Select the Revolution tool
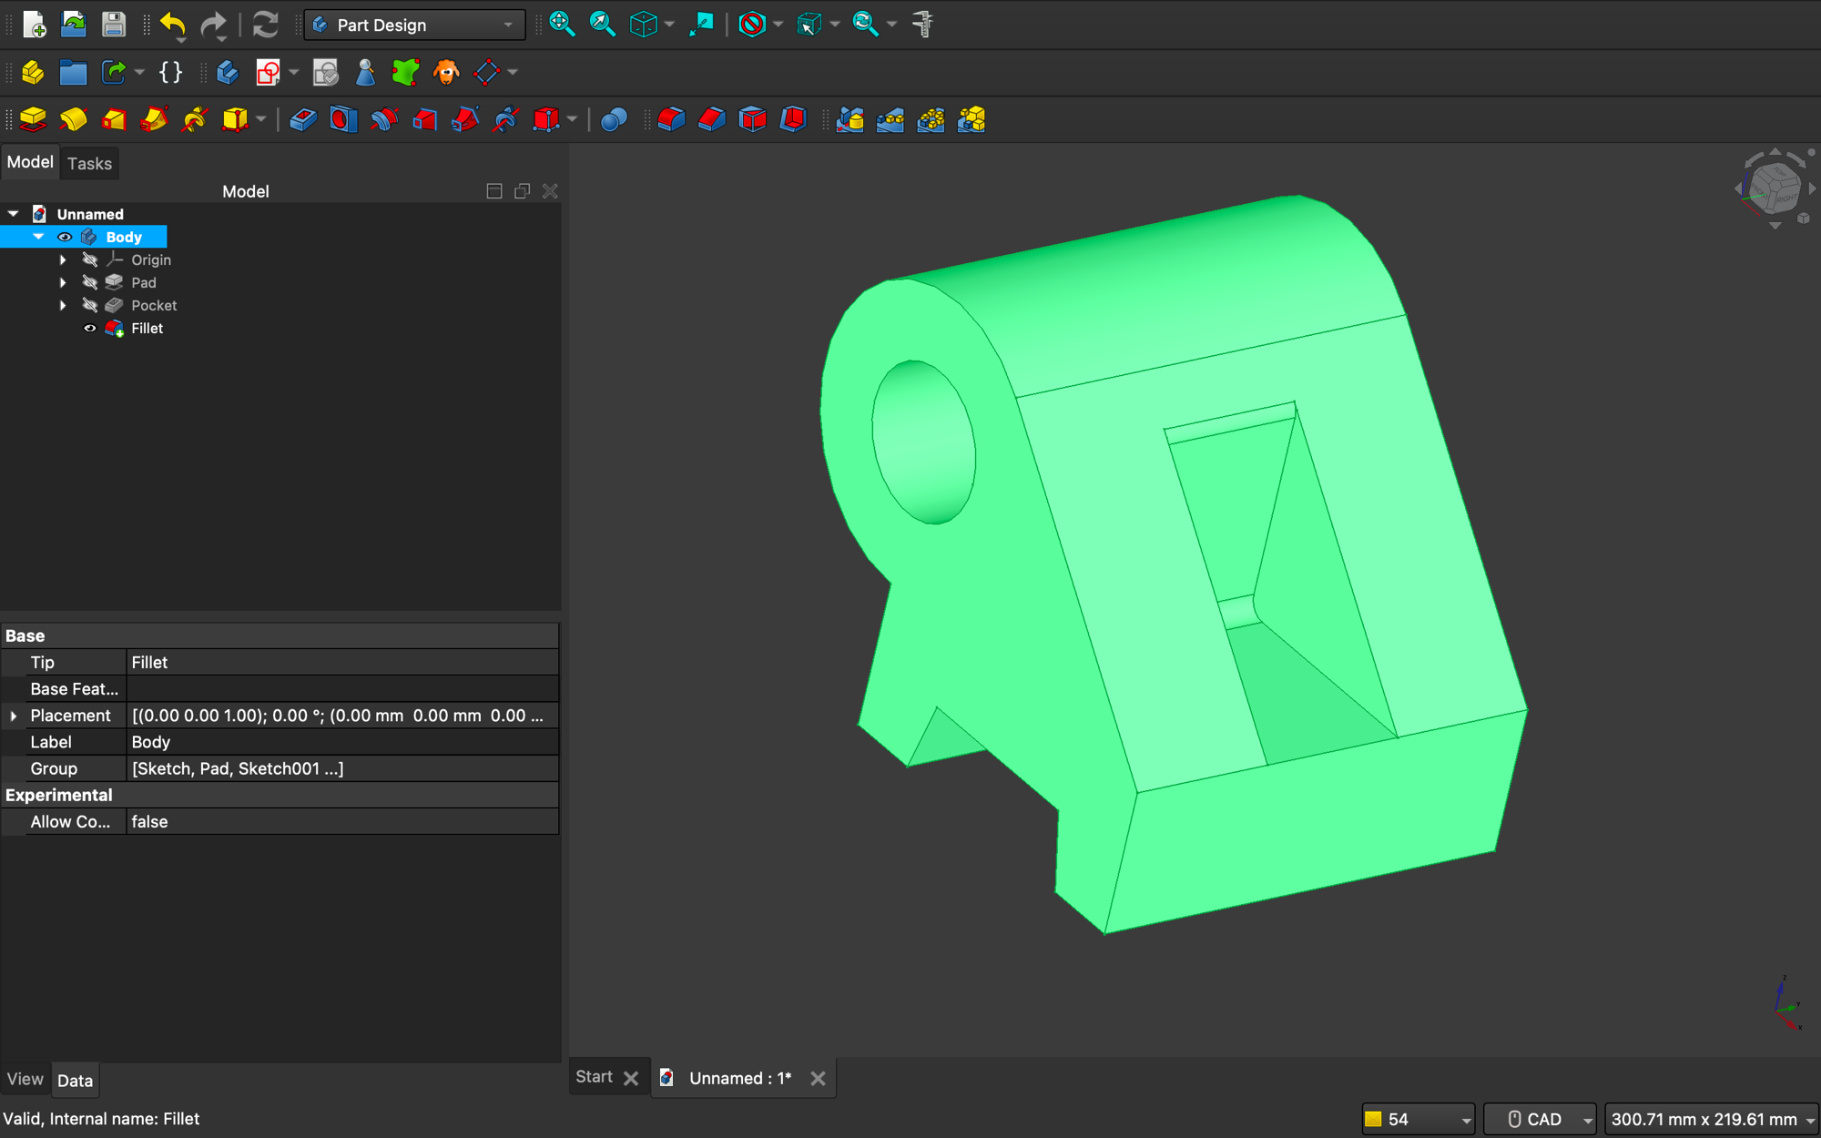This screenshot has width=1821, height=1138. 74,119
